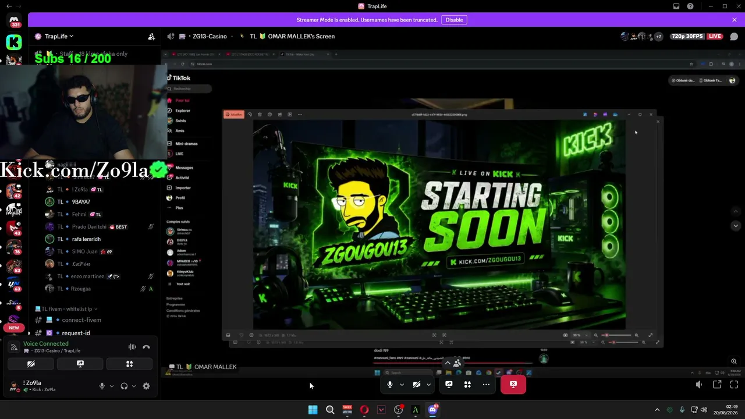Image resolution: width=745 pixels, height=419 pixels.
Task: Select voice member SIMO Juan
Action: (x=84, y=251)
